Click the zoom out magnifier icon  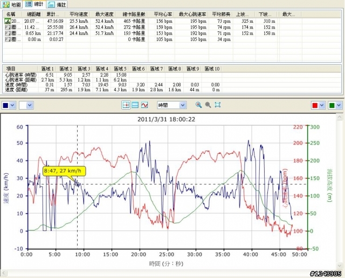coord(208,105)
